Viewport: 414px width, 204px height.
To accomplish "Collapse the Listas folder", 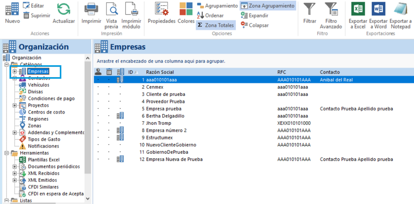I will (x=6, y=200).
